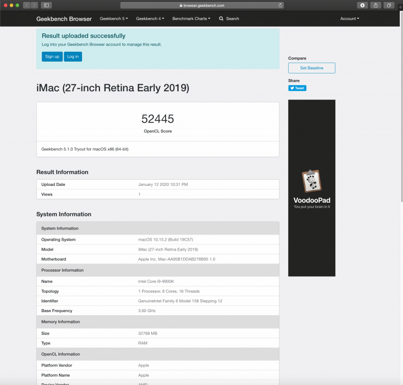Viewport: 403px width, 385px height.
Task: Open the Safari share icon
Action: tap(375, 5)
